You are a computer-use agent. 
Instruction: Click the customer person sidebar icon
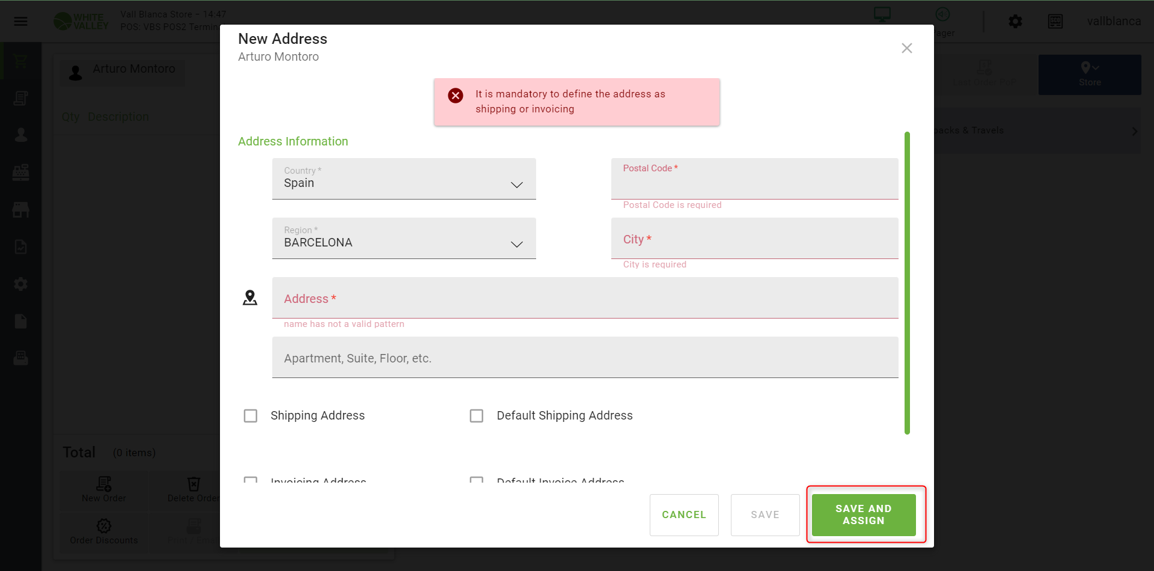tap(21, 135)
